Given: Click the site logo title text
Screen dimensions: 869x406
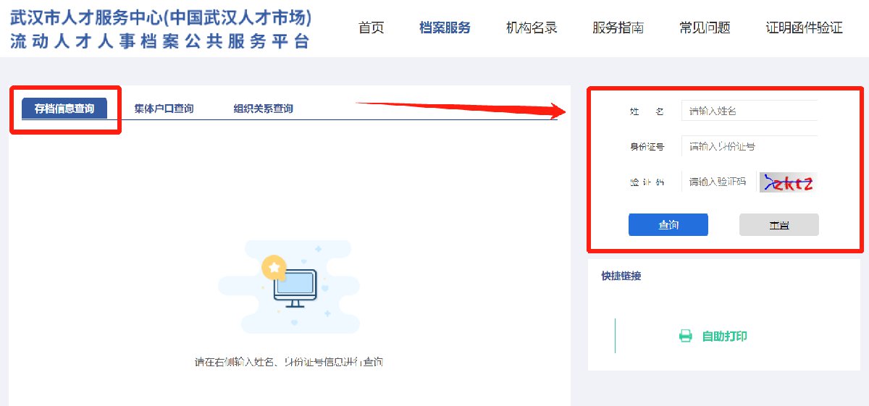Looking at the screenshot, I should click(x=161, y=29).
